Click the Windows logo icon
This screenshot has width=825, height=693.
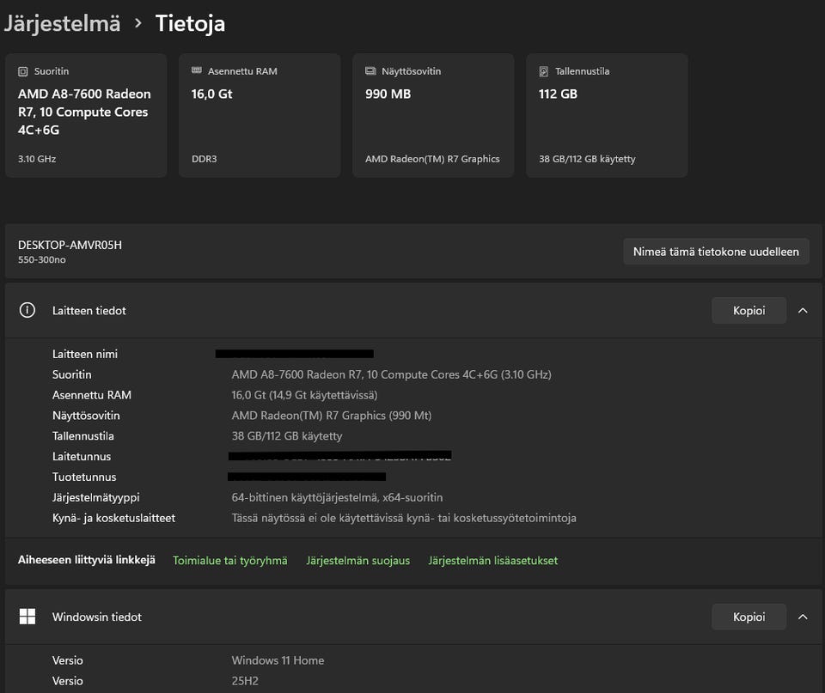(27, 617)
